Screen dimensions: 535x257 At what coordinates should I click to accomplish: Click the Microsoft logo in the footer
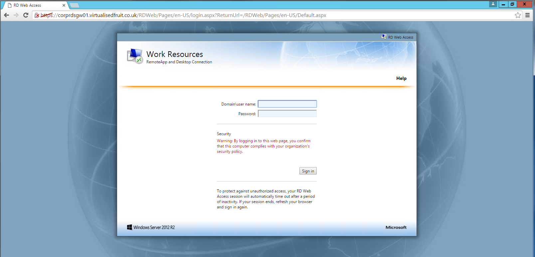396,227
